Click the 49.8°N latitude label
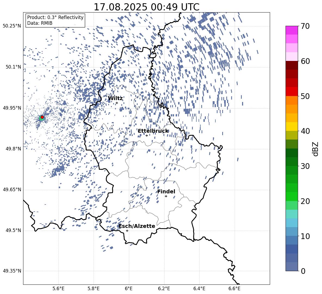The width and height of the screenshot is (322, 294). (x=13, y=149)
